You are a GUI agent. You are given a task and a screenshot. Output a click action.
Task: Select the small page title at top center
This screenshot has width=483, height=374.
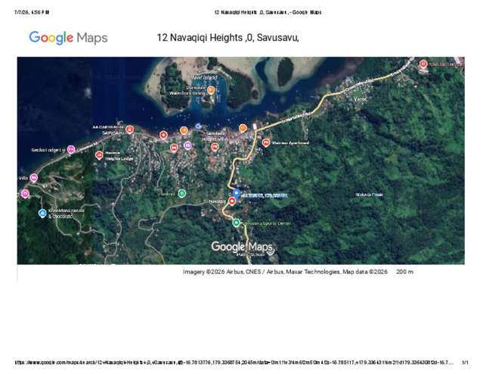268,12
